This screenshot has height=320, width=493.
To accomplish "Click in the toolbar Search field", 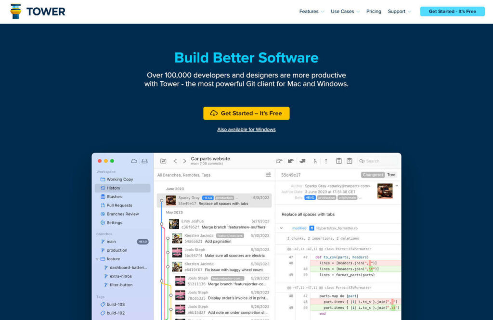I will pyautogui.click(x=378, y=161).
